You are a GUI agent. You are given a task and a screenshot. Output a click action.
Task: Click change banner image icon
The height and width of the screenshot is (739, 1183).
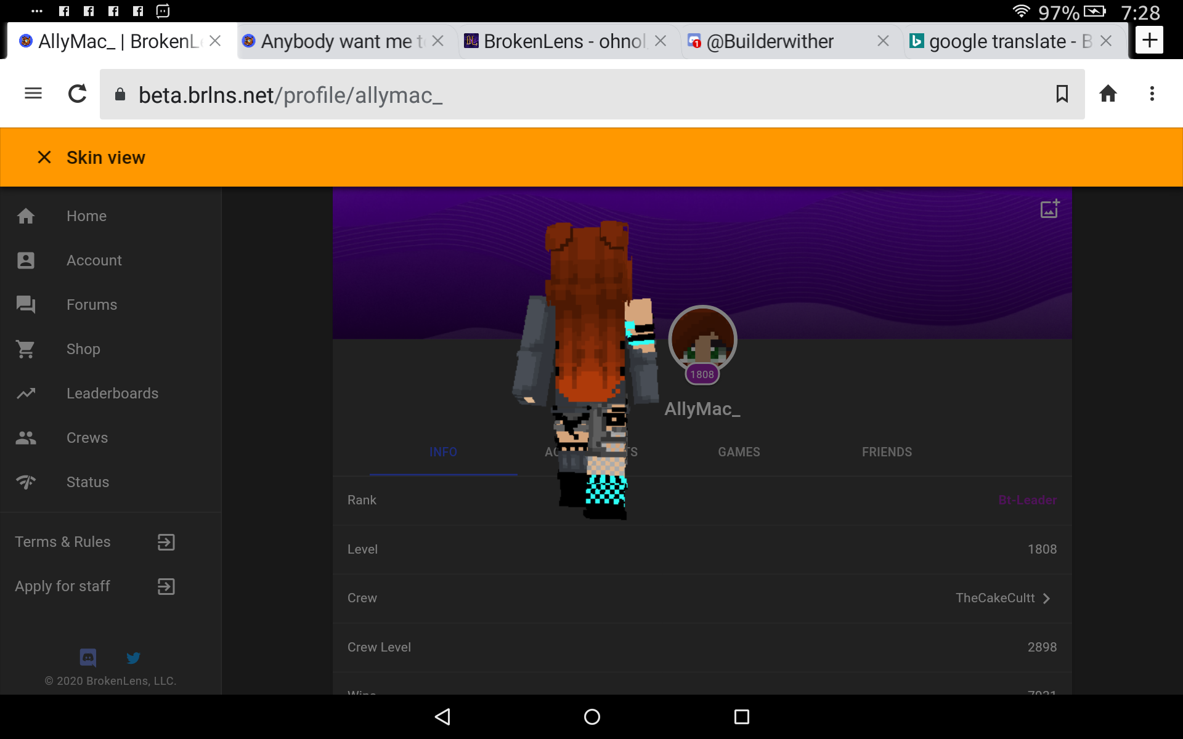[x=1050, y=209]
